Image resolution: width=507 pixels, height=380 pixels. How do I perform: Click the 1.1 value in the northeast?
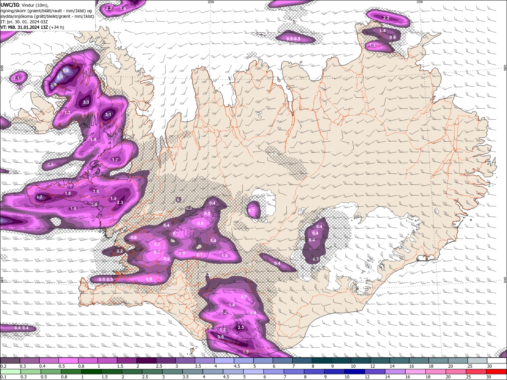pos(372,46)
